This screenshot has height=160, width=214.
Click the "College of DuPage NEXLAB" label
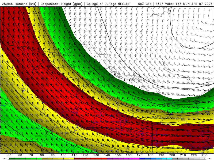[x=108, y=4]
